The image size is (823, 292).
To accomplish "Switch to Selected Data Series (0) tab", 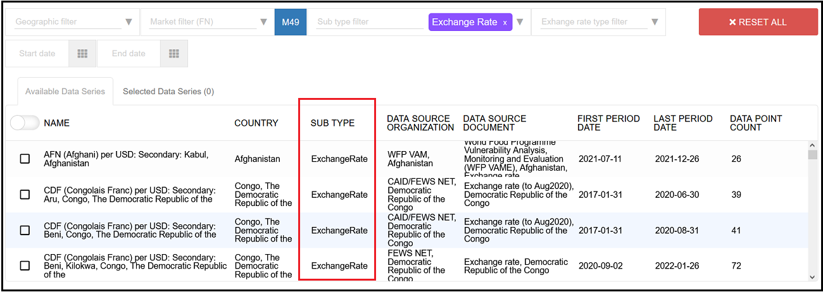I will point(168,92).
